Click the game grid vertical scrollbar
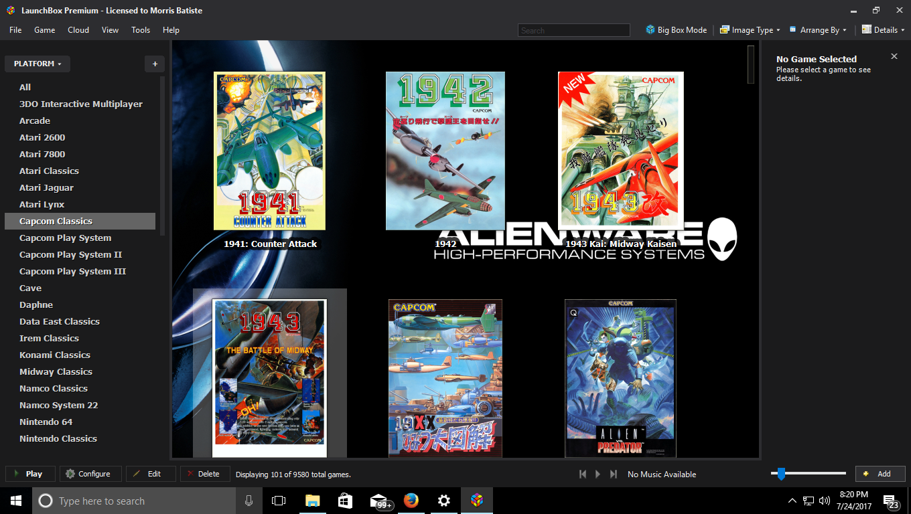 751,64
